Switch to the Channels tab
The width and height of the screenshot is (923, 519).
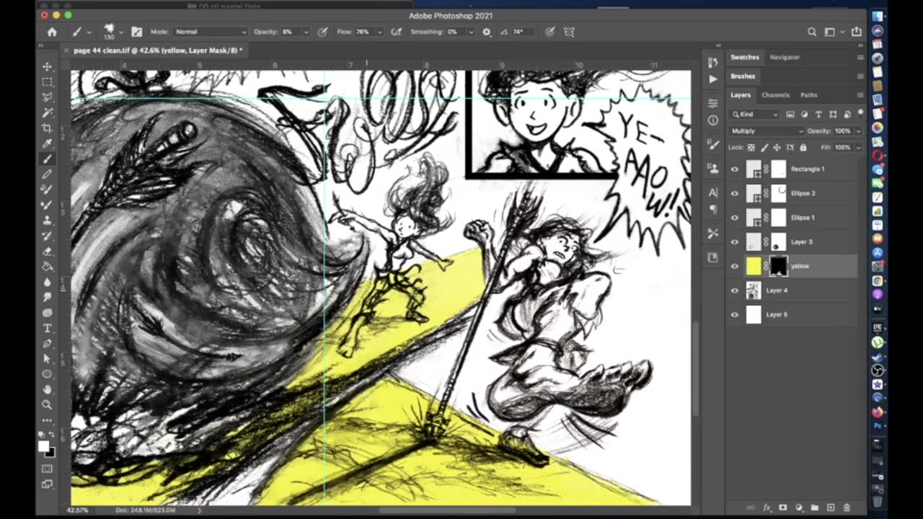coord(775,95)
